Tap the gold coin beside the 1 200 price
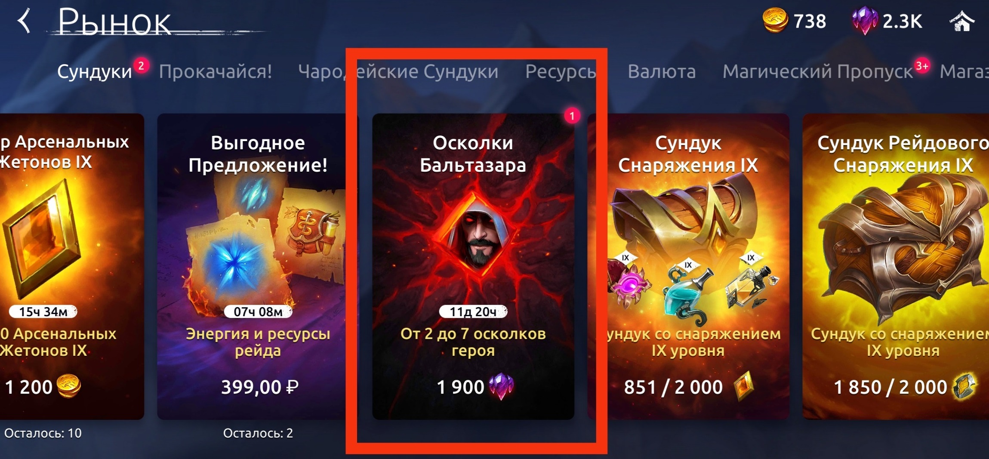989x459 pixels. click(69, 386)
